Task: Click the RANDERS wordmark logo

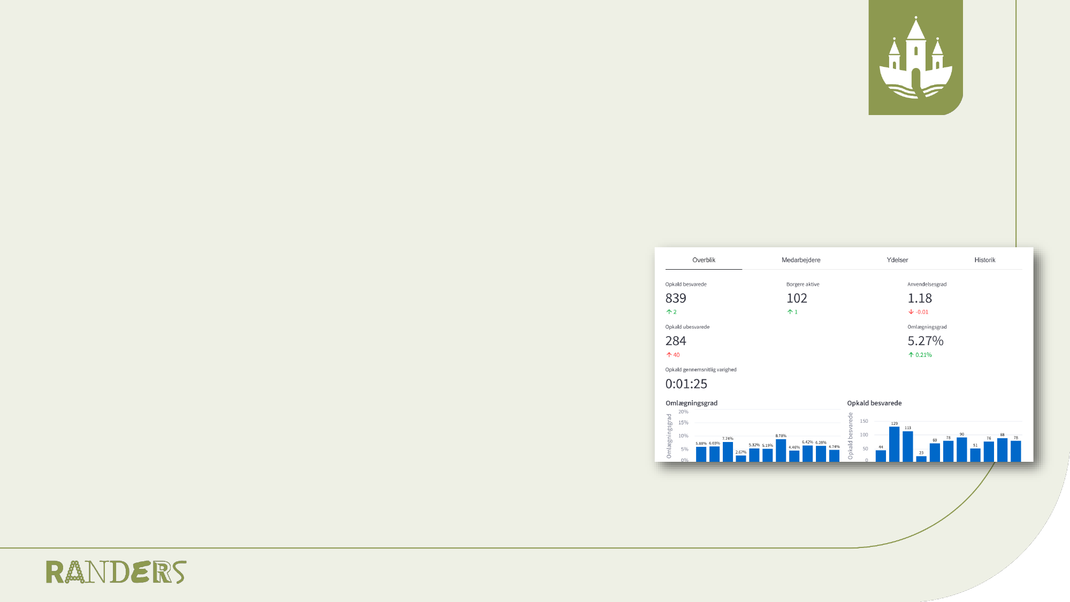Action: pos(116,572)
